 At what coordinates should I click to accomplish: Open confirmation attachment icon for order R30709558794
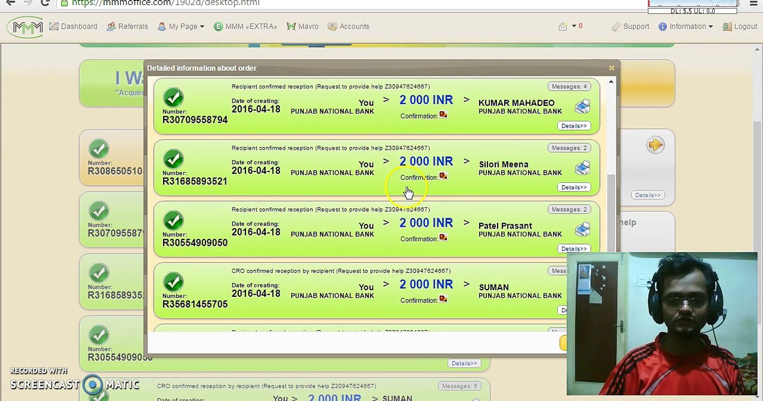click(x=443, y=115)
